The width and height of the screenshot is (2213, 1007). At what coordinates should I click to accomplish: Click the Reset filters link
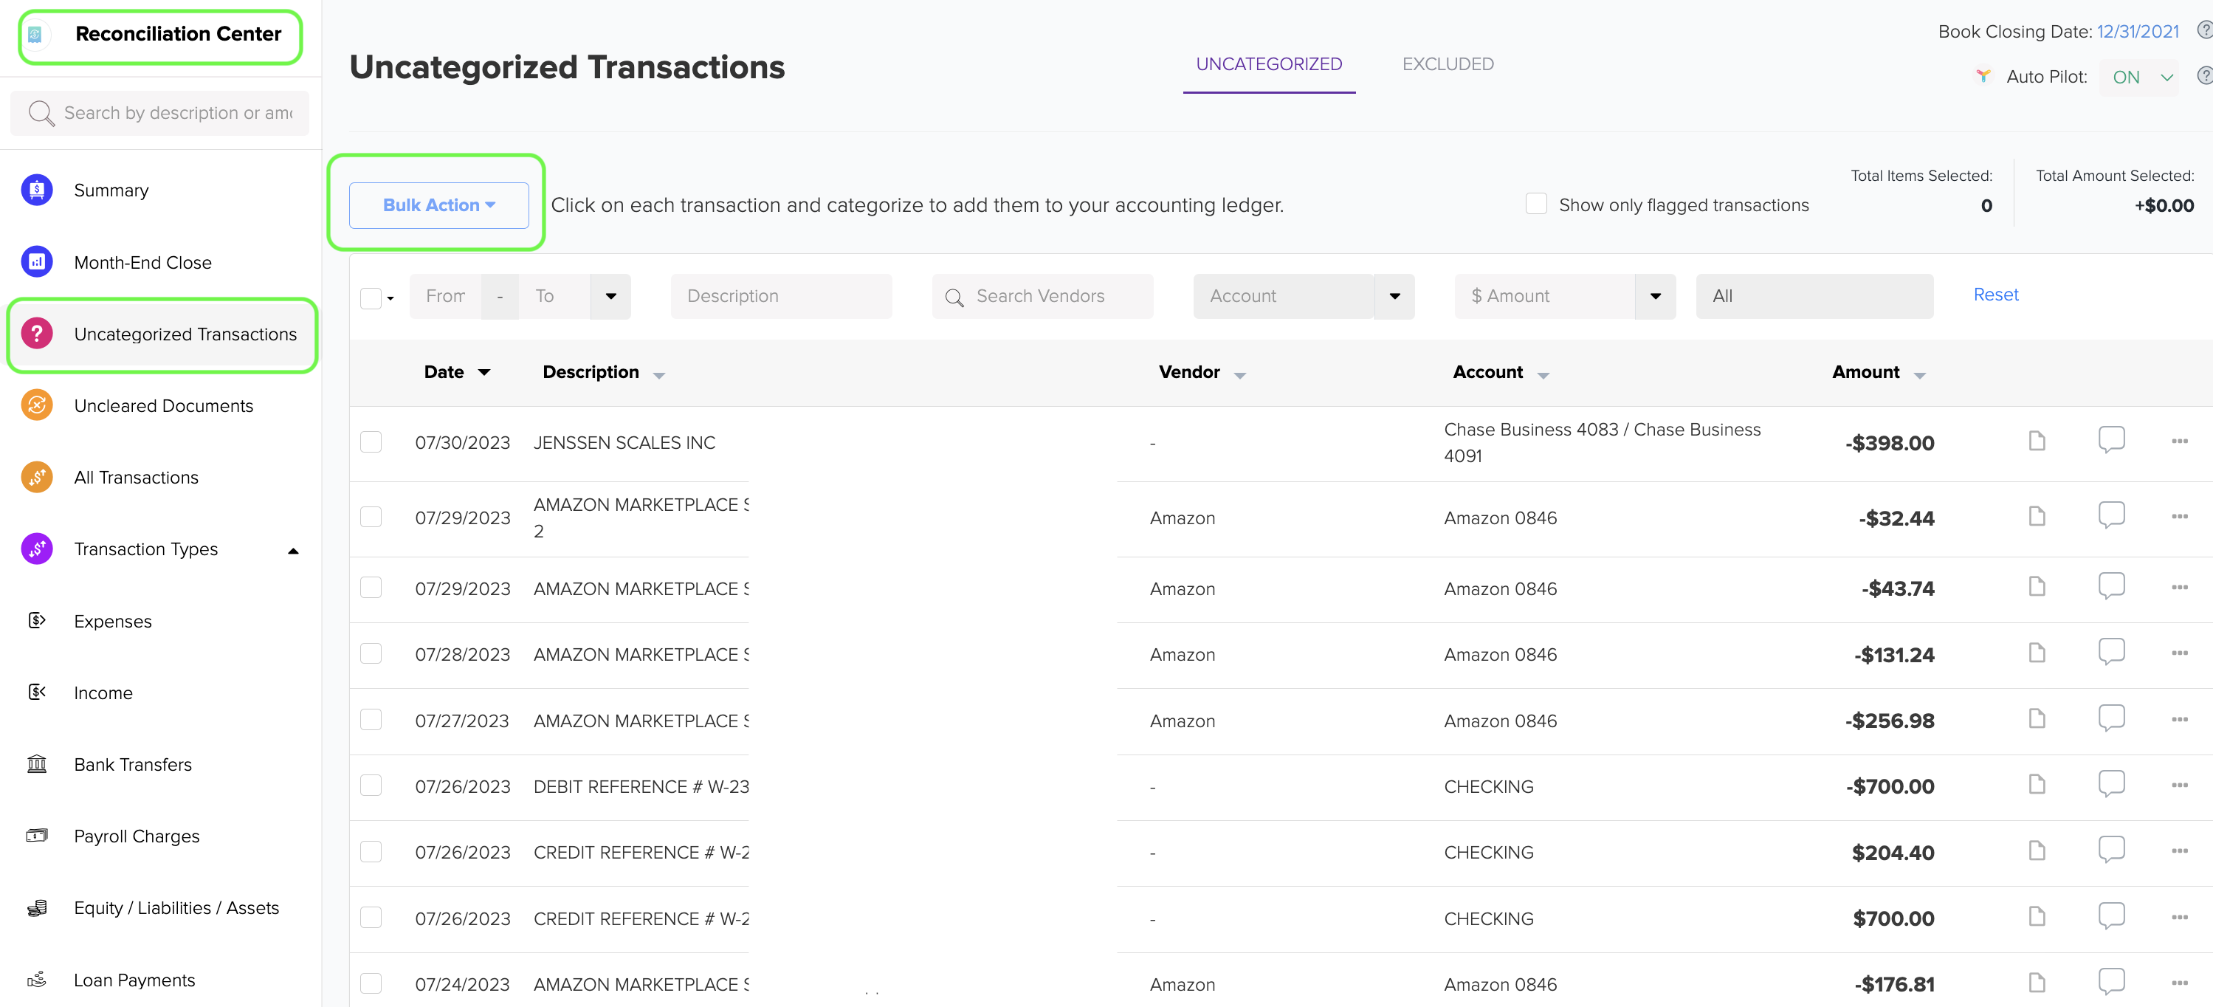1996,295
